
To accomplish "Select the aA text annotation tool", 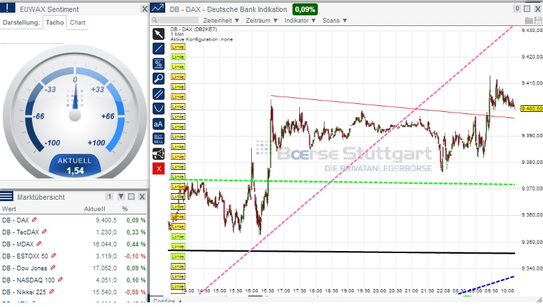I will (159, 124).
